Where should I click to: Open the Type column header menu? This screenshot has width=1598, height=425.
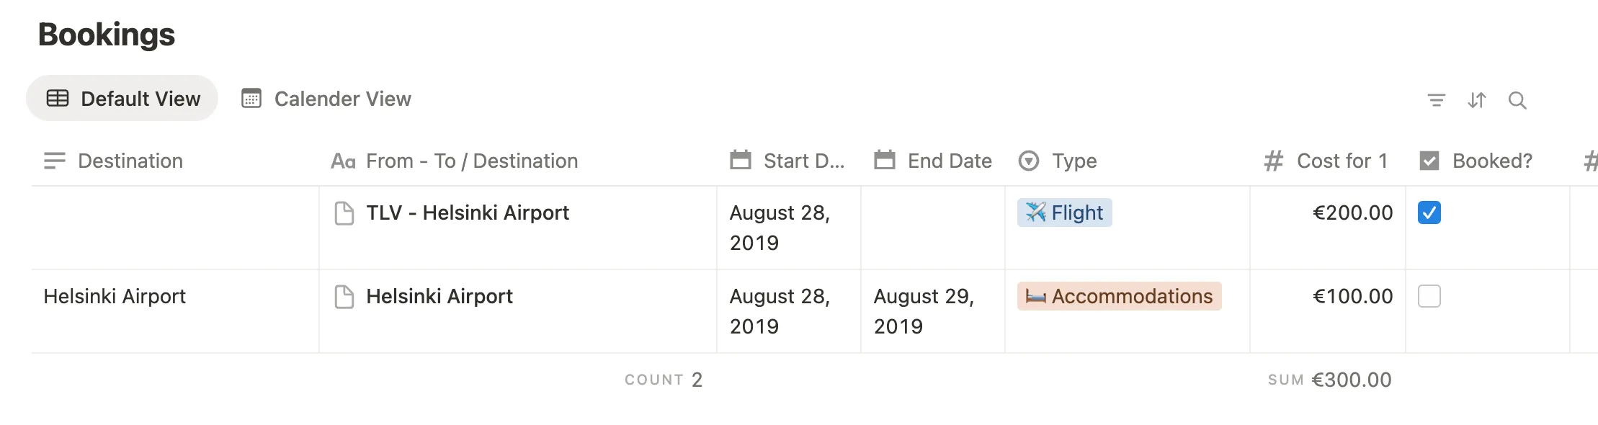pyautogui.click(x=1073, y=161)
